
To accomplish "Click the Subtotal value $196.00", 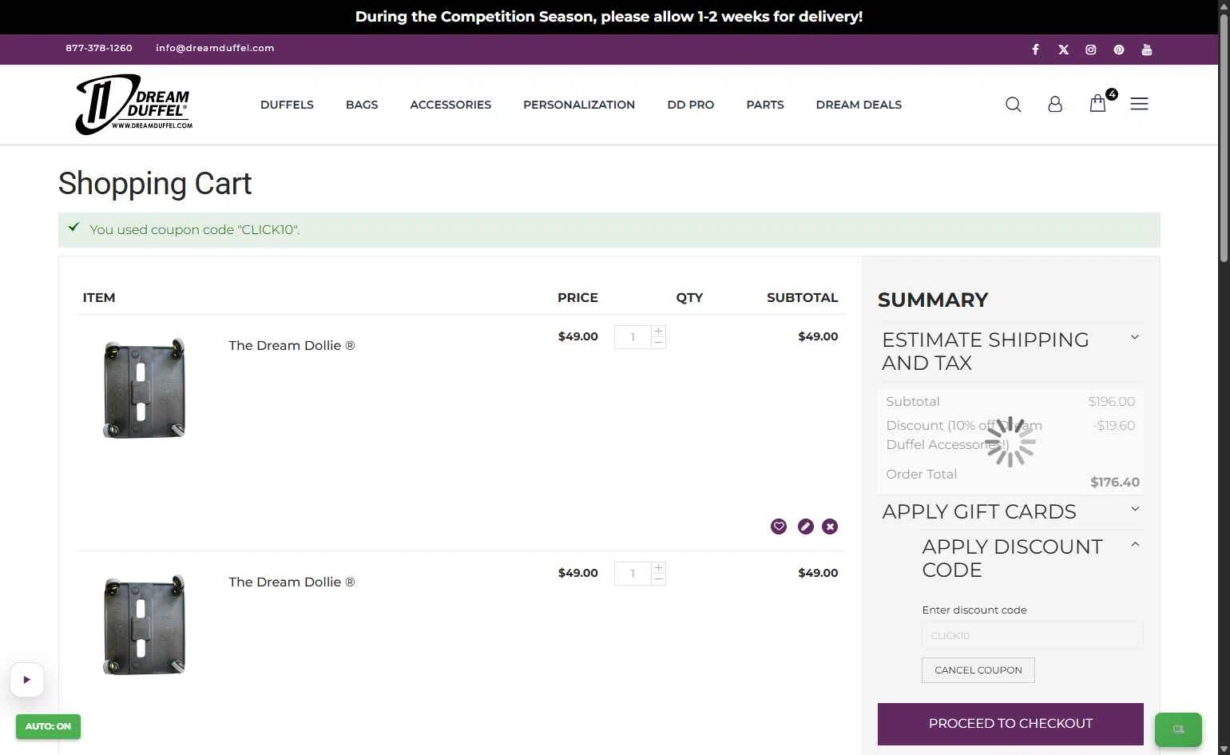I will point(1112,402).
